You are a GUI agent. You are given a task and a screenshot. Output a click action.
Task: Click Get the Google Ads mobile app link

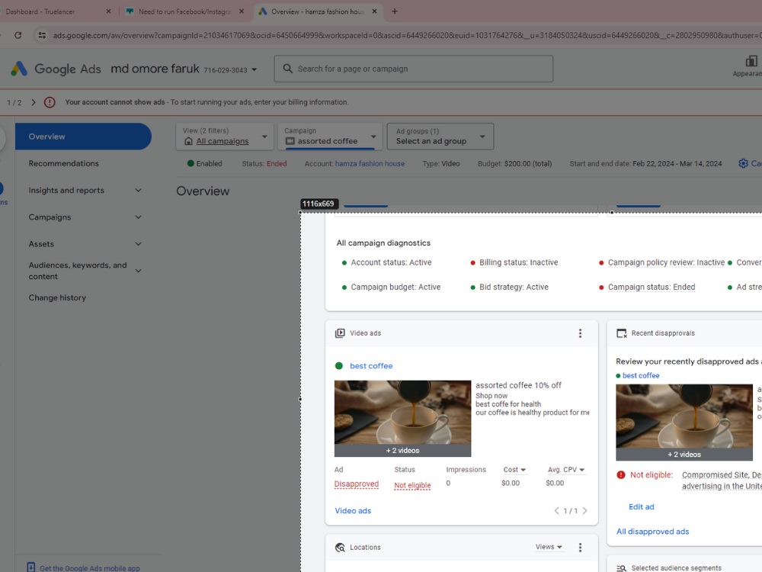click(x=90, y=568)
